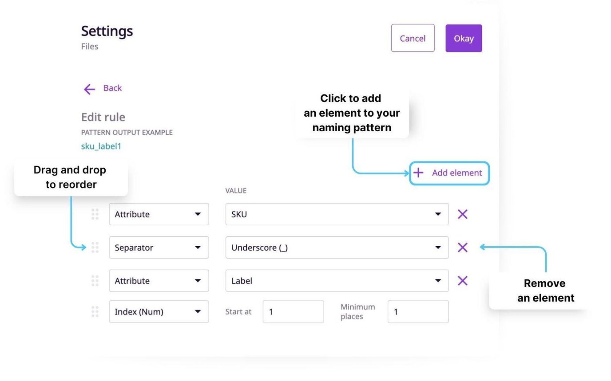This screenshot has height=381, width=611.
Task: Click the Start at input field
Action: pyautogui.click(x=293, y=312)
